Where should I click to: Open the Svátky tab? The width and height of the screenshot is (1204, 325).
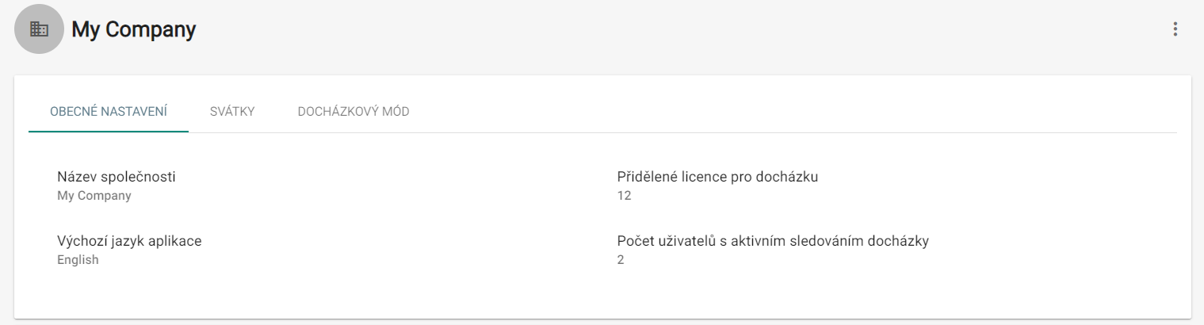(232, 112)
